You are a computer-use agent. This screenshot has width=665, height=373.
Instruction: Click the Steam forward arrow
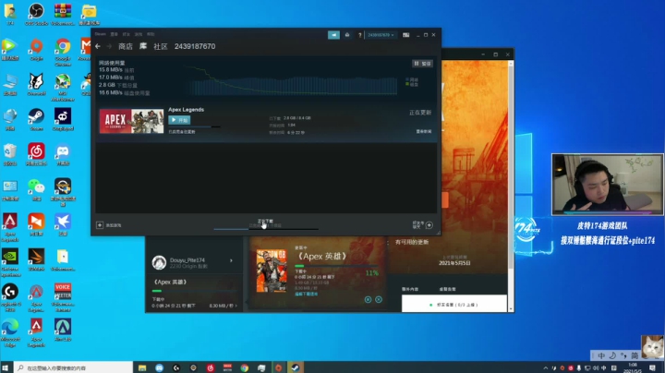coord(109,46)
